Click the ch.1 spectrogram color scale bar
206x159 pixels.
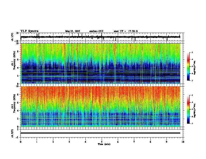click(188, 67)
